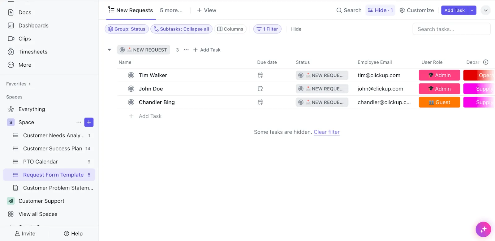Image resolution: width=495 pixels, height=241 pixels.
Task: Click the NEW REQUEST group label
Action: (144, 50)
